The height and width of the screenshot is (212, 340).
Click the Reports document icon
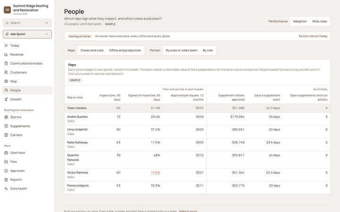click(6, 180)
